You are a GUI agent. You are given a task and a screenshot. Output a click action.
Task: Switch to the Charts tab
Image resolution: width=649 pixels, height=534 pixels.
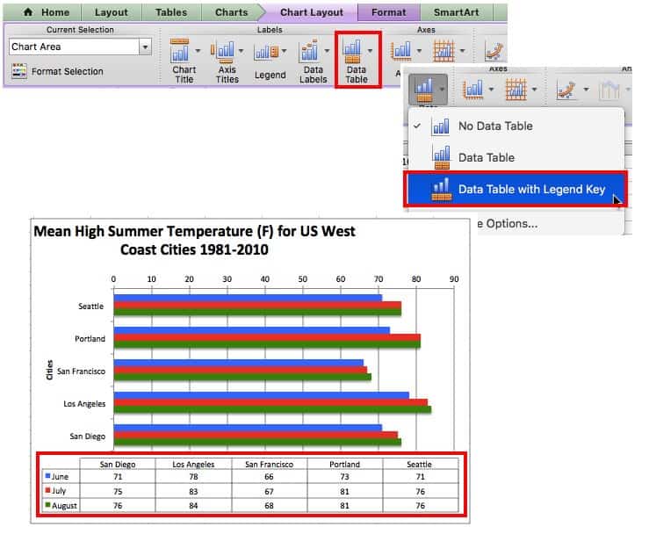coord(231,12)
